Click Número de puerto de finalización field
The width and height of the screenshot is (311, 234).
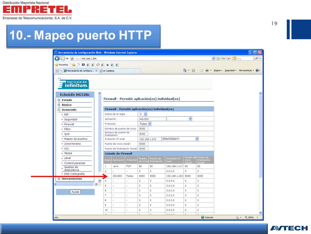[144, 134]
